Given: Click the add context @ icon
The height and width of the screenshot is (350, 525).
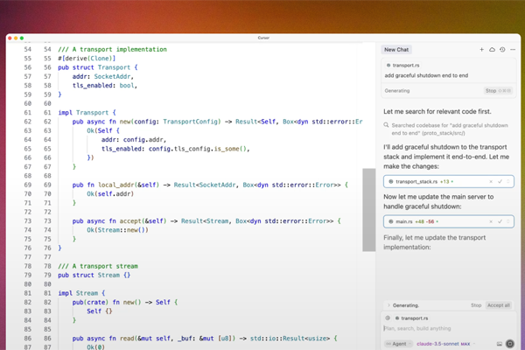Looking at the screenshot, I should 389,318.
